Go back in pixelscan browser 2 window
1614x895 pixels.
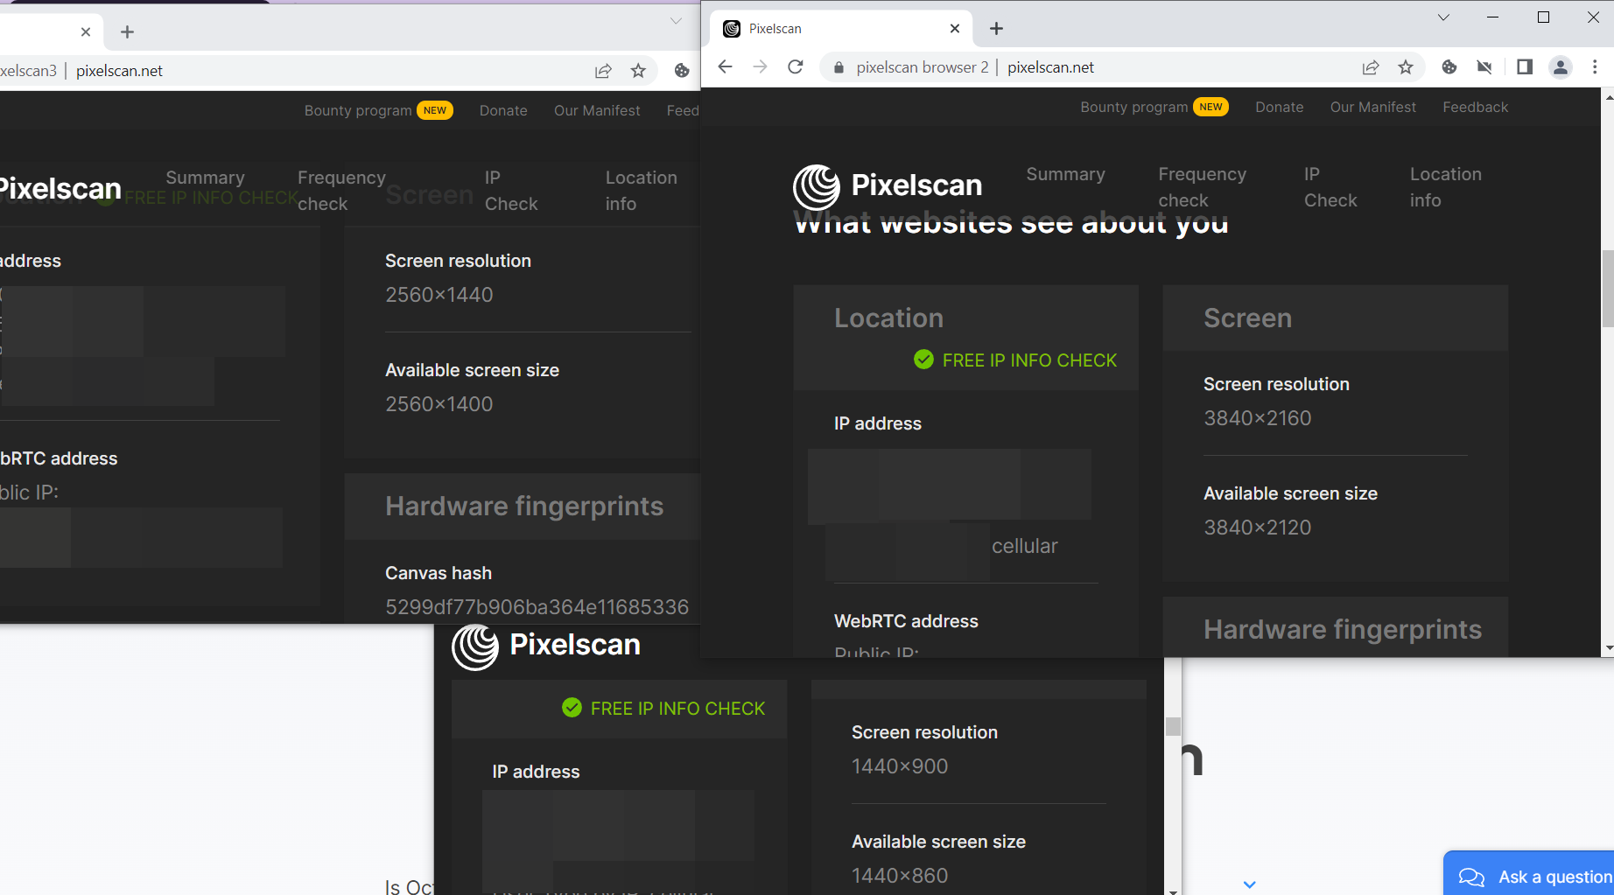click(725, 67)
